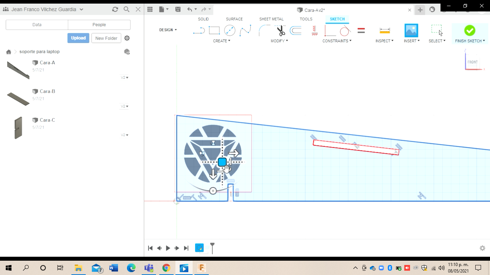Expand the CREATE dropdown menu
The height and width of the screenshot is (275, 490).
(x=222, y=41)
